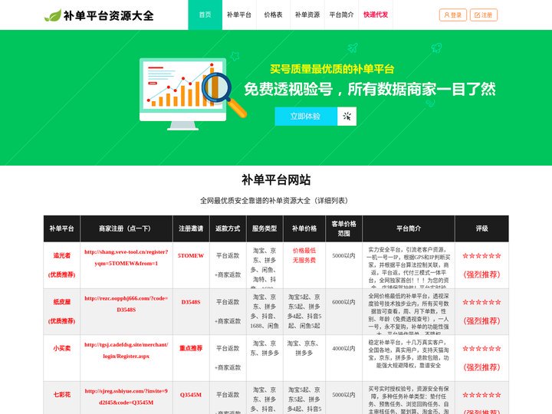The width and height of the screenshot is (552, 414).
Task: Open the shang.veve-tool.cn register link
Action: 126,258
